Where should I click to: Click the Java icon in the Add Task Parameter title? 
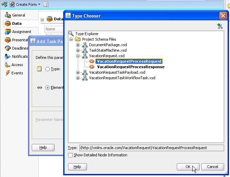(x=33, y=41)
